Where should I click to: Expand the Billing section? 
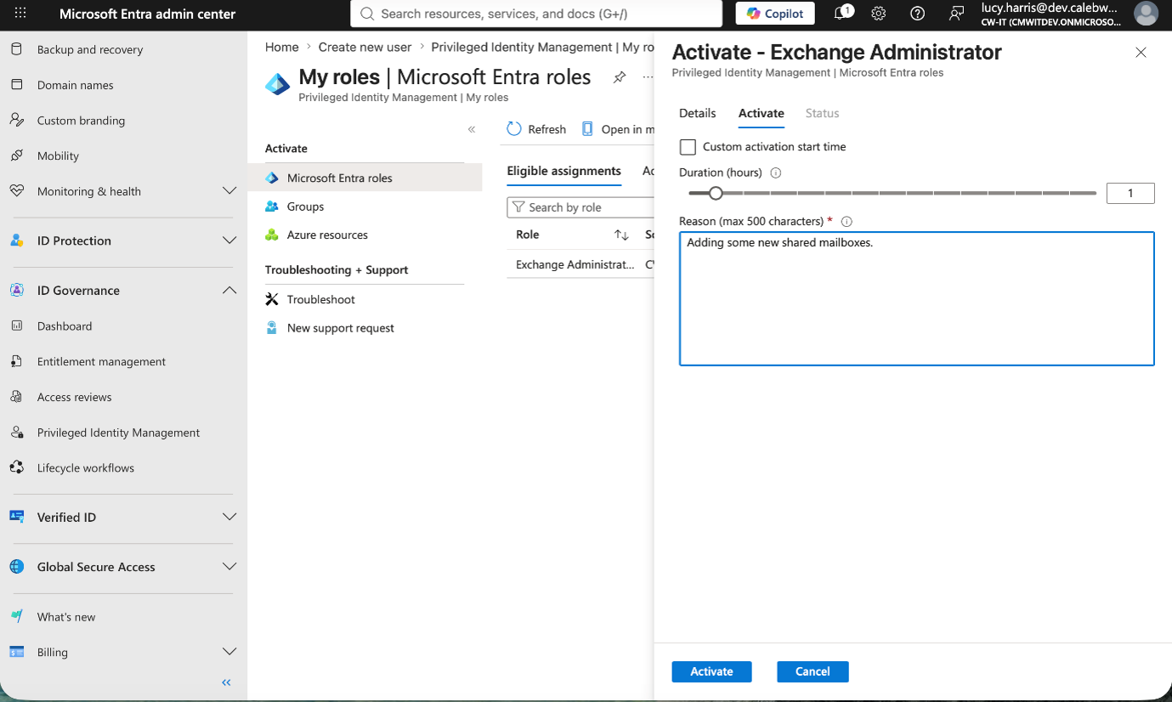coord(229,652)
